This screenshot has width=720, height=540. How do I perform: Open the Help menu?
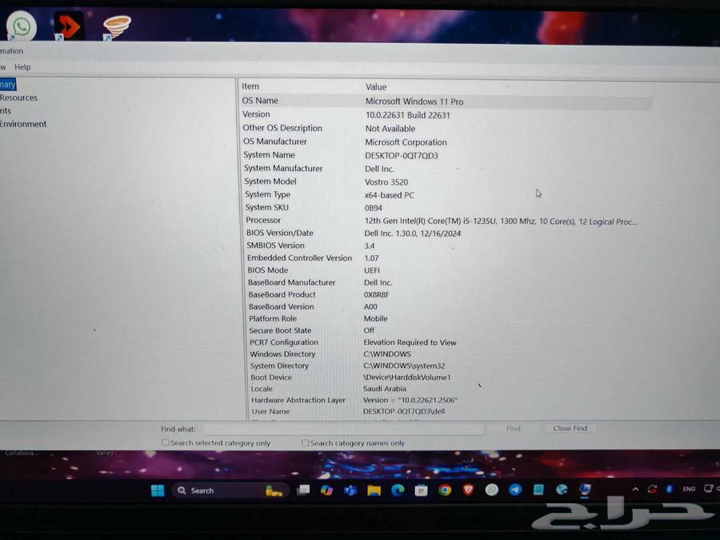(x=22, y=66)
